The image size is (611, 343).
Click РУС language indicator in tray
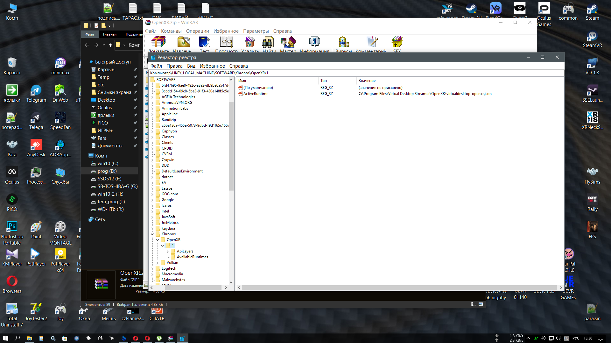[x=576, y=338]
